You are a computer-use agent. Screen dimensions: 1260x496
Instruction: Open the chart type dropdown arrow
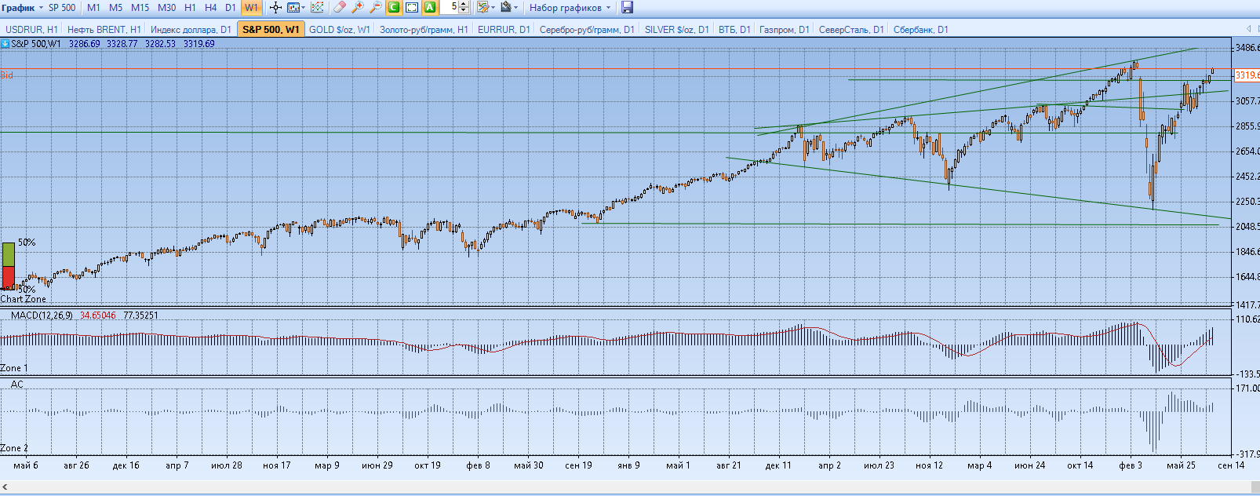(304, 8)
